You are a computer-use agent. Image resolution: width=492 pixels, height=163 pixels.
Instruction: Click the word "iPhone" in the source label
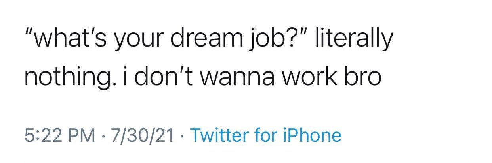click(311, 135)
